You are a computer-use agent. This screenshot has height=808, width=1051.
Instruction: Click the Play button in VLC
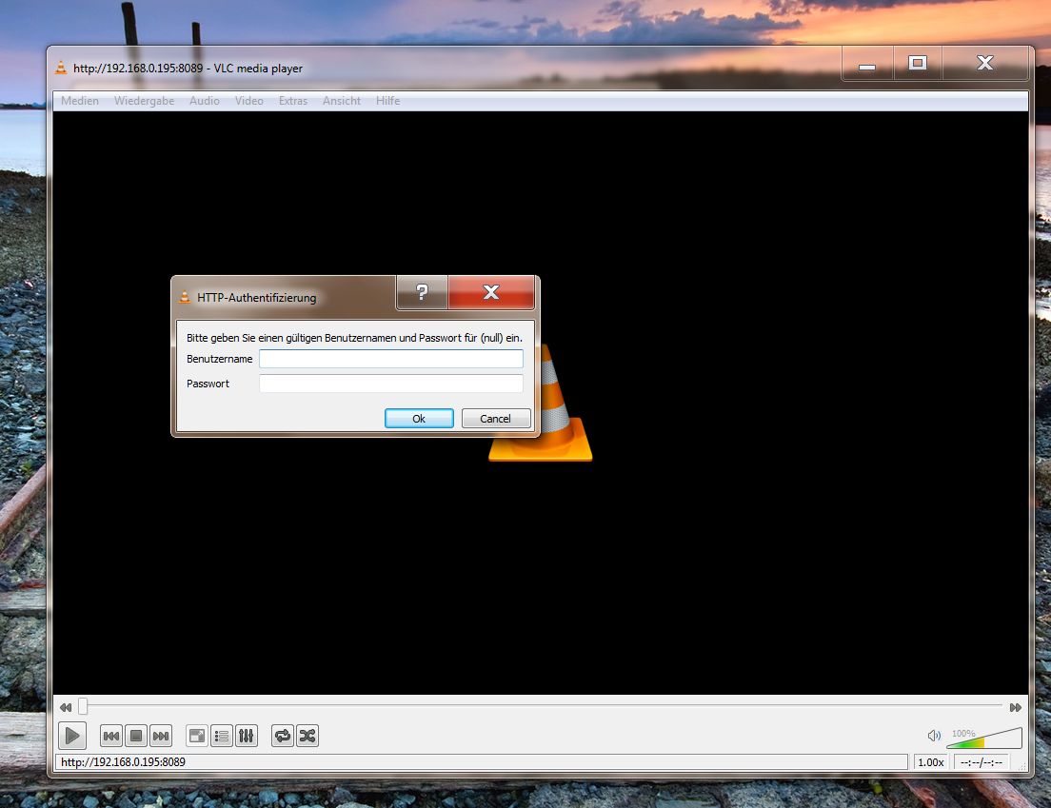coord(71,736)
